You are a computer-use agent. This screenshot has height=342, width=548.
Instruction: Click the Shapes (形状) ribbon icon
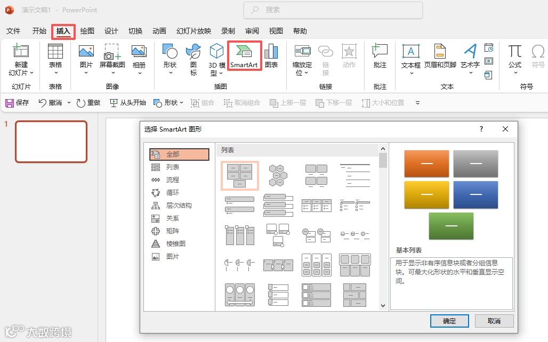170,51
